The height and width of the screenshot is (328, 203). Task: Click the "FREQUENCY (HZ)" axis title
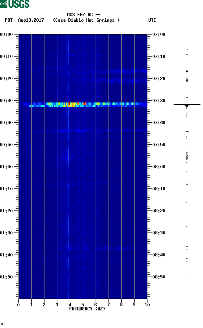[x=87, y=309]
